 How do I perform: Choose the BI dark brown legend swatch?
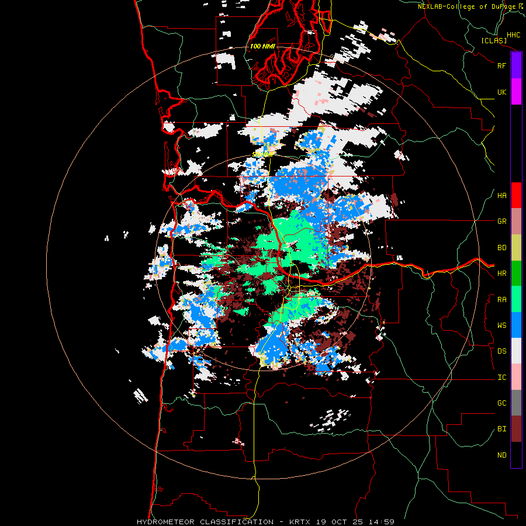click(x=516, y=429)
